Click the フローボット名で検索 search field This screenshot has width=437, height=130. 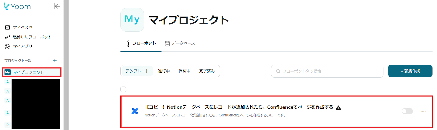327,71
